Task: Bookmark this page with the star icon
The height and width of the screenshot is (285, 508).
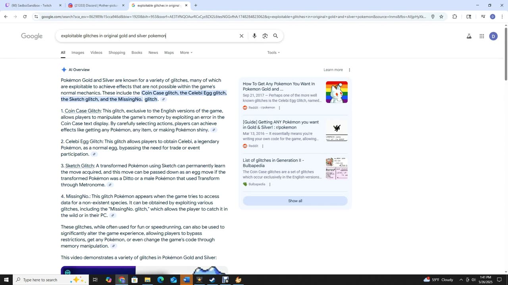Action: pyautogui.click(x=441, y=17)
